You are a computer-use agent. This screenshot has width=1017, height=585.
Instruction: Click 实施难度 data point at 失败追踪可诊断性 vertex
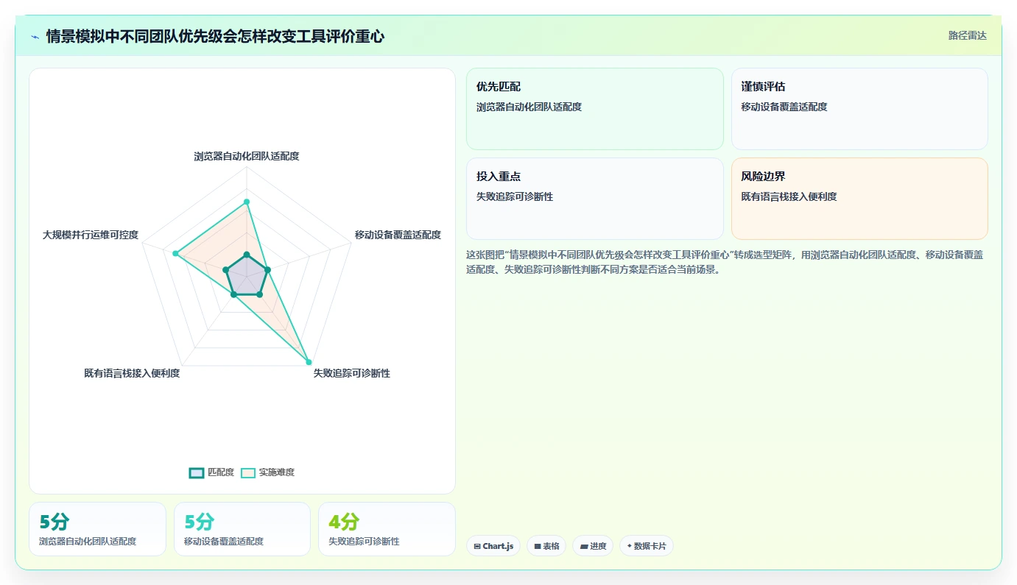click(309, 362)
